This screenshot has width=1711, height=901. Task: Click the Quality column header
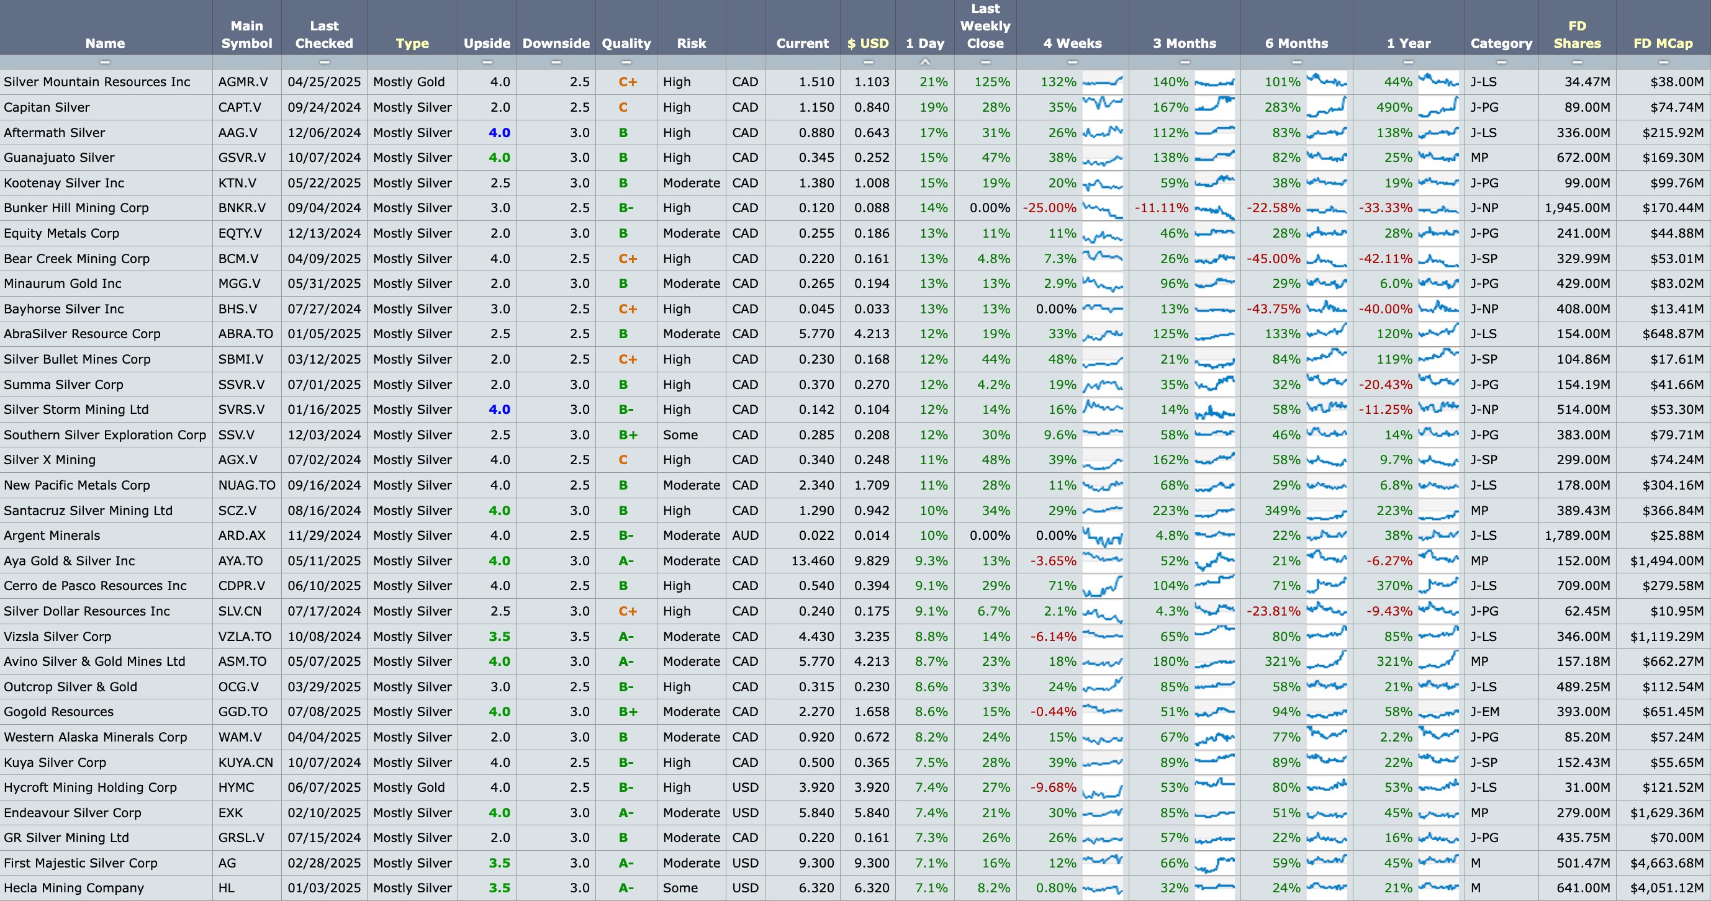pyautogui.click(x=626, y=43)
